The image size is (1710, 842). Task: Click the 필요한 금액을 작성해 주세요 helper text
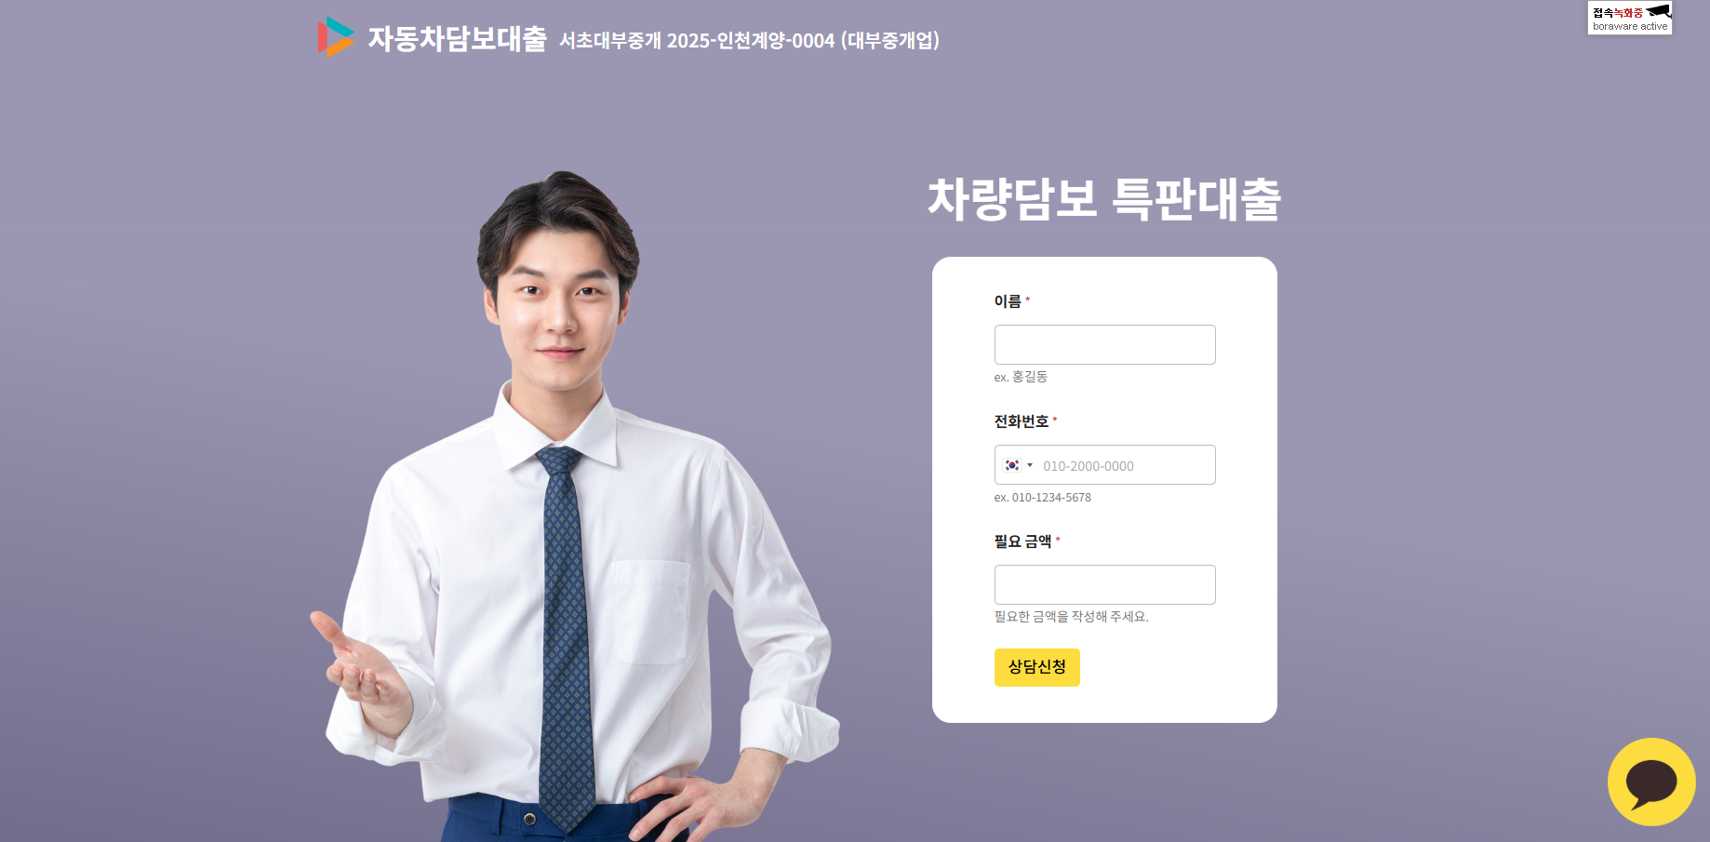point(1071,617)
